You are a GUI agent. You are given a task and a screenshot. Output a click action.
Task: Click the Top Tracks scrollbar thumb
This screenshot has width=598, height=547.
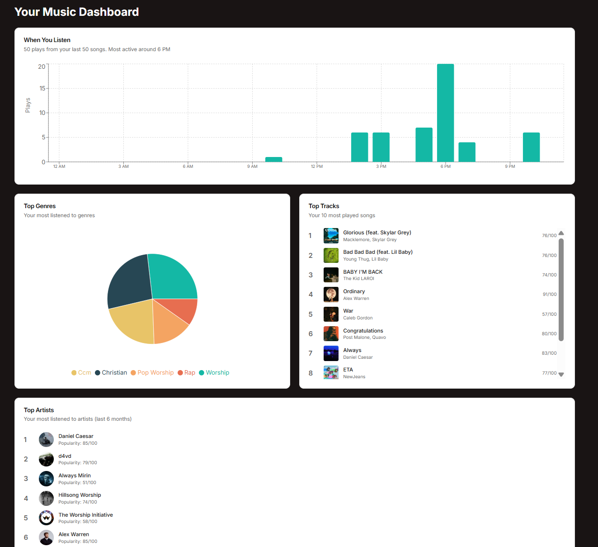tap(561, 290)
